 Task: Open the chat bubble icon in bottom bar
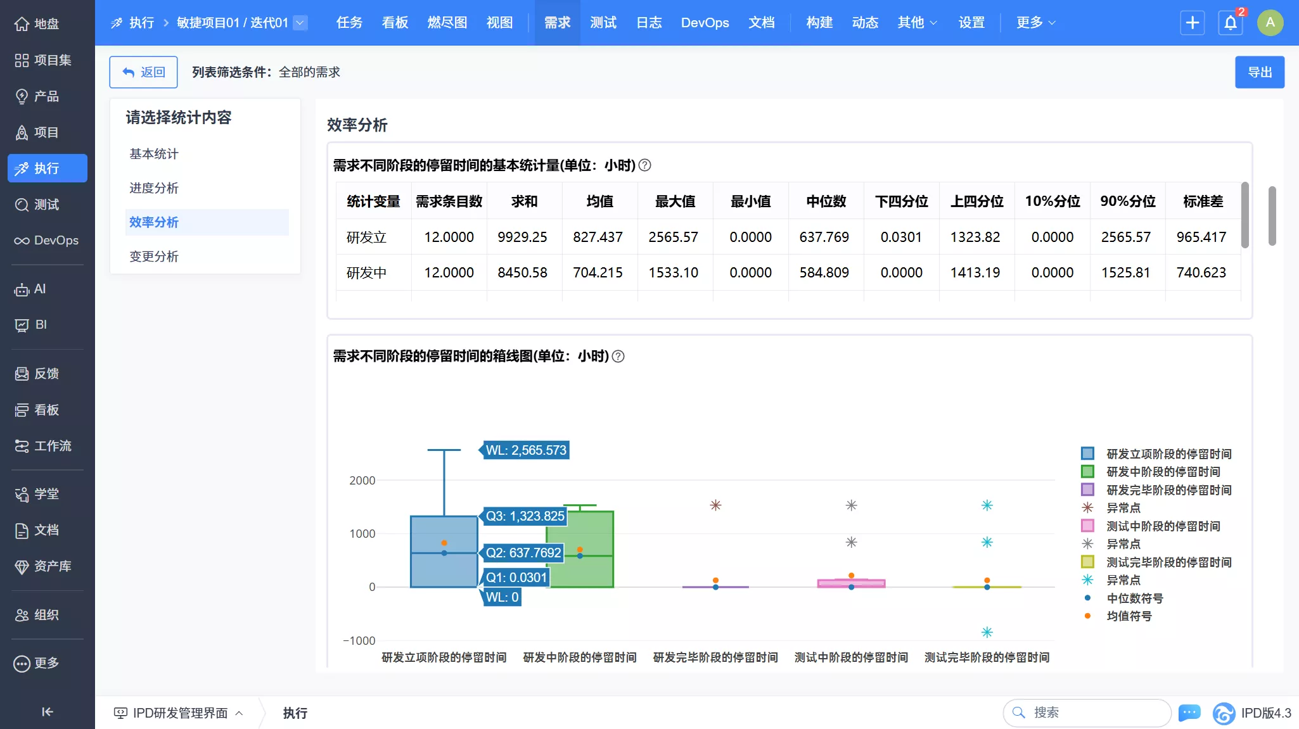pyautogui.click(x=1190, y=713)
